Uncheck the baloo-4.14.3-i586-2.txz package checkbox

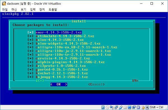pos(31,40)
